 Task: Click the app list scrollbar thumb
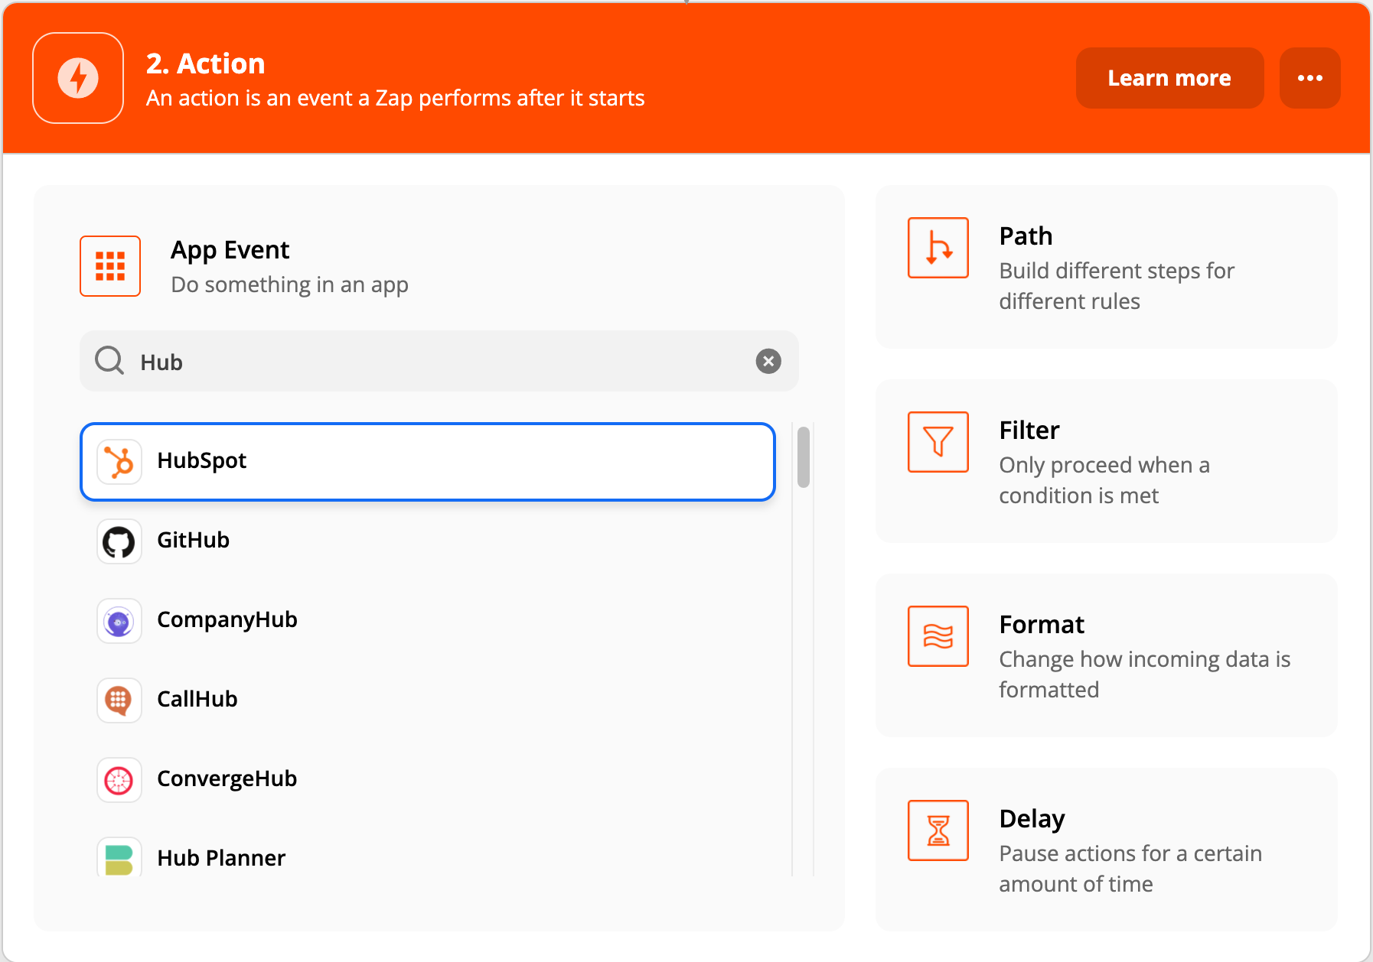tap(803, 457)
